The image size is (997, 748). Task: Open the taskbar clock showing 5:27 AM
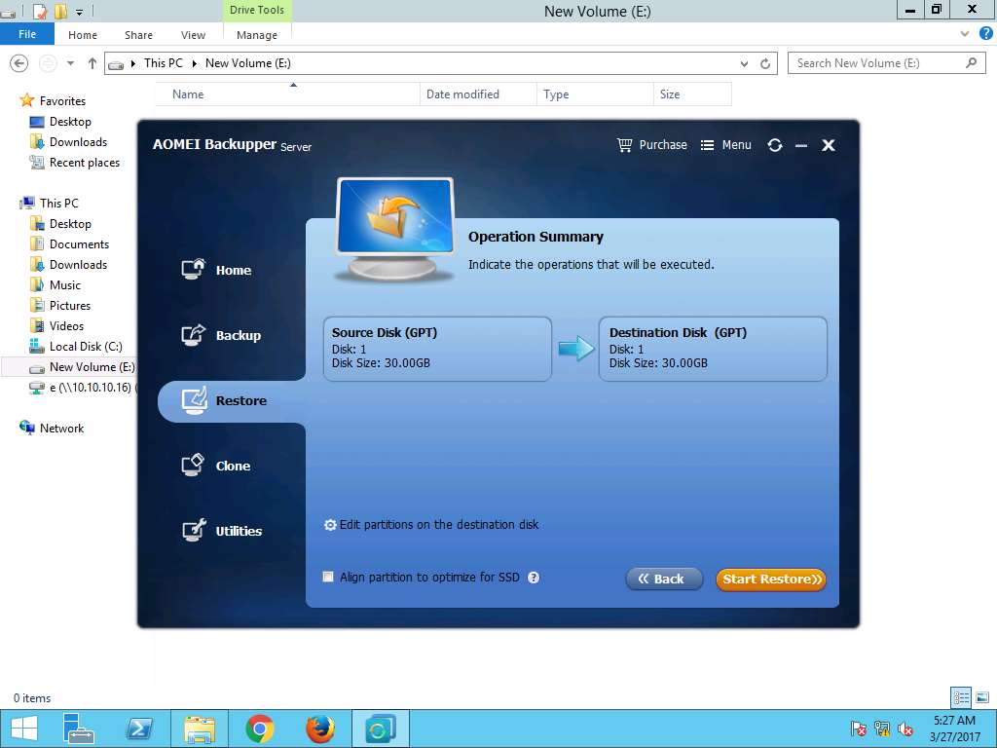click(x=954, y=729)
